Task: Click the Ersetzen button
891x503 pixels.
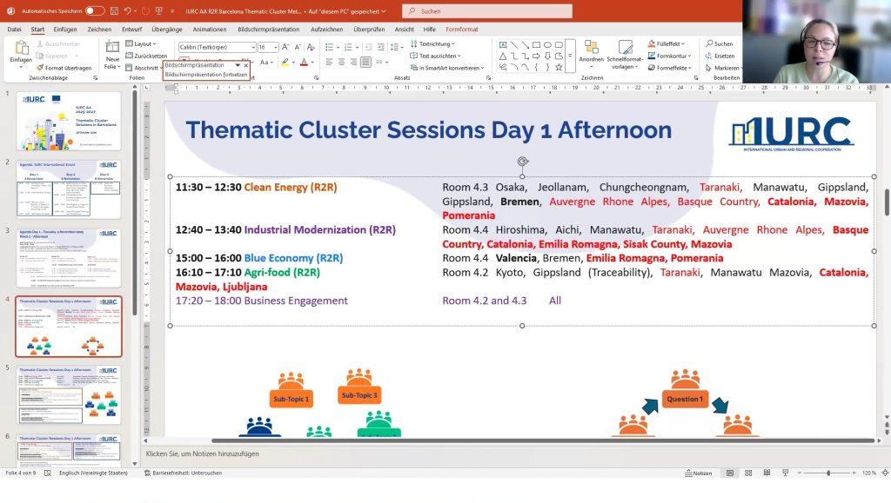Action: 723,56
